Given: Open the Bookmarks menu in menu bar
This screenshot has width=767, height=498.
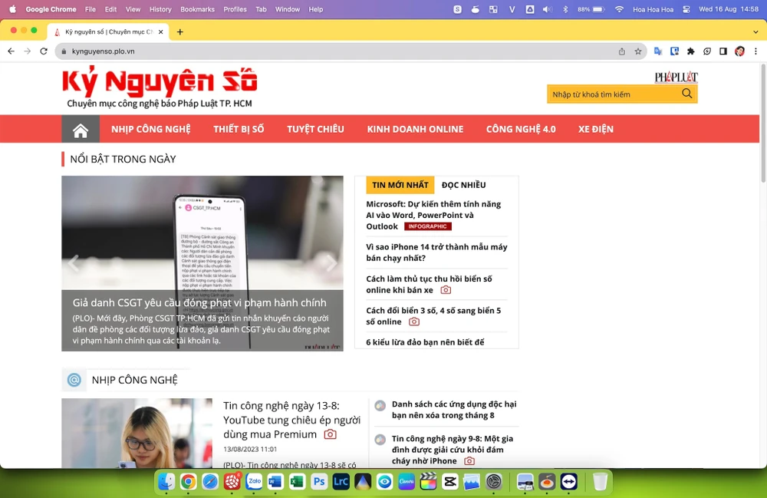Looking at the screenshot, I should click(x=197, y=9).
